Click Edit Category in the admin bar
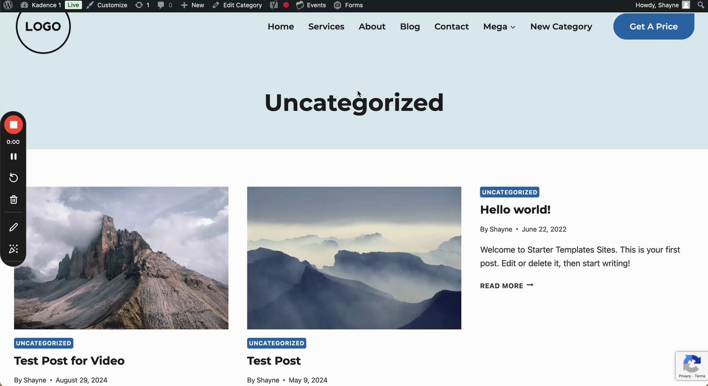708x386 pixels. pos(237,5)
